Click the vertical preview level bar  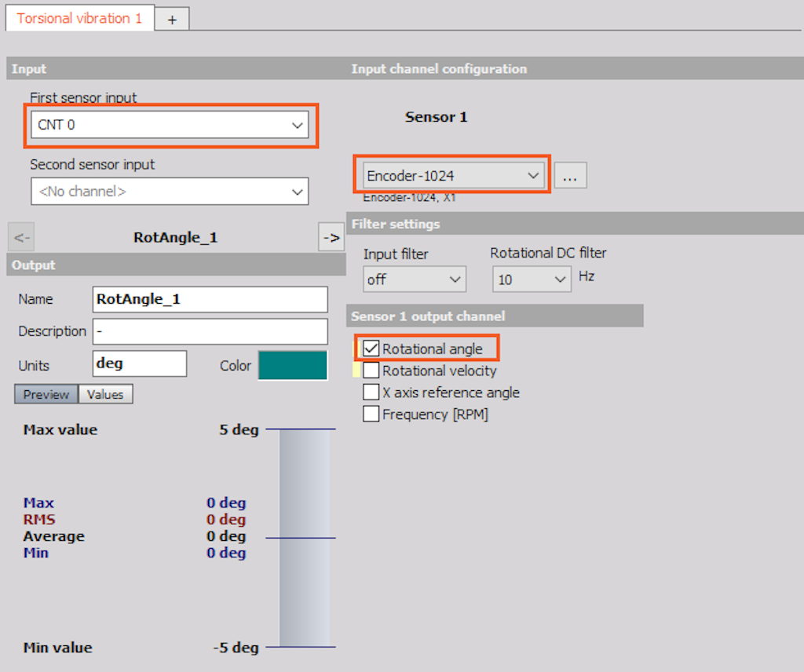pos(305,539)
